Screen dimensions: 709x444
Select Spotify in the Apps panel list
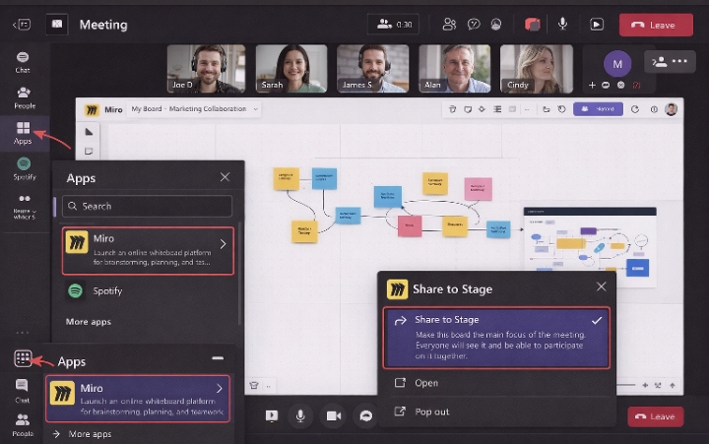coord(108,291)
